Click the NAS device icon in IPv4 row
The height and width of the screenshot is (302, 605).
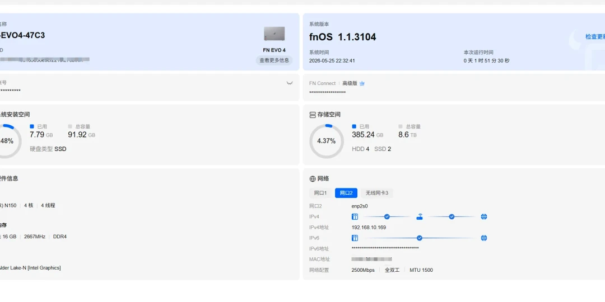tap(355, 217)
